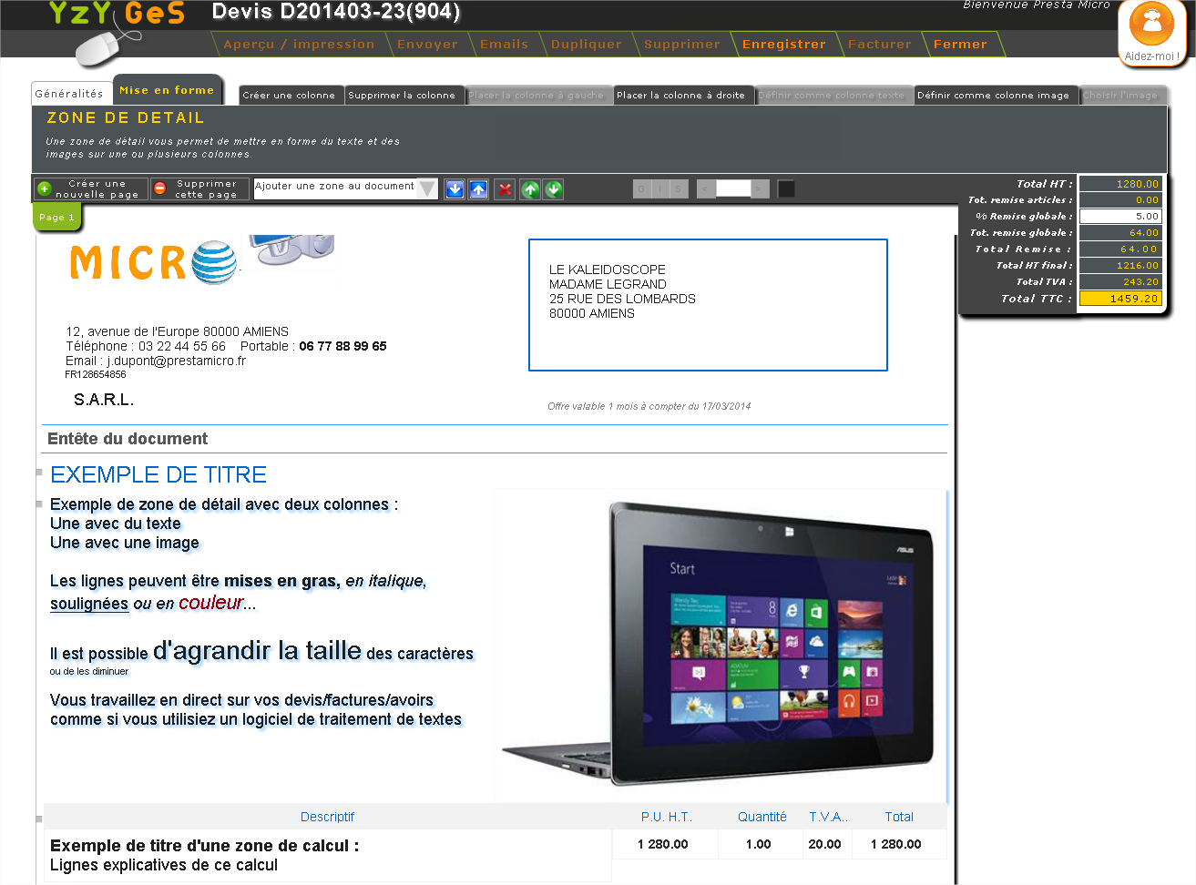Click the Enregistrer menu item
The image size is (1196, 885).
(784, 44)
